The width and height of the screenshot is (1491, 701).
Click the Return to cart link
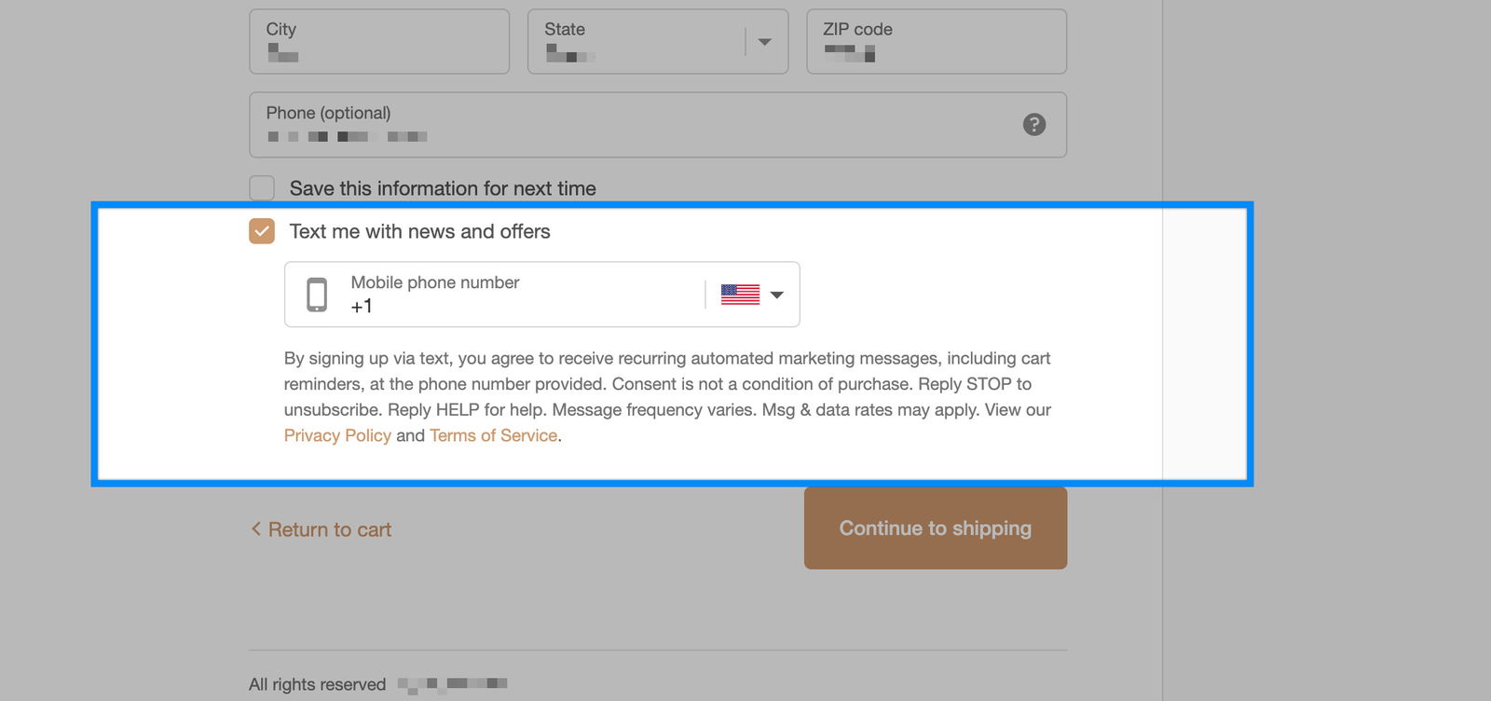[x=329, y=529]
